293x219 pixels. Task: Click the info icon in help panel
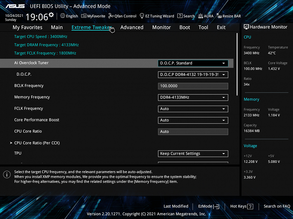[7, 175]
